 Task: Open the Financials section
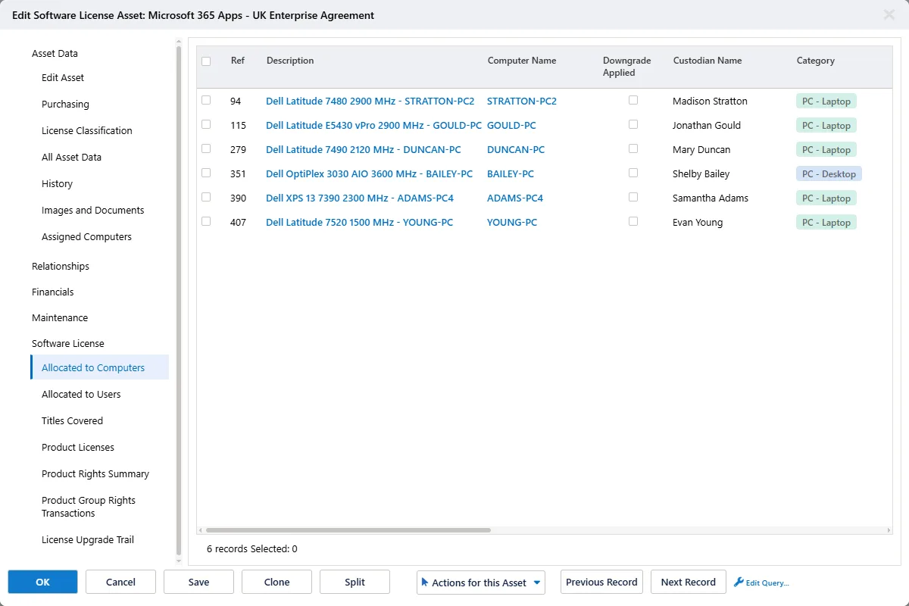tap(53, 292)
